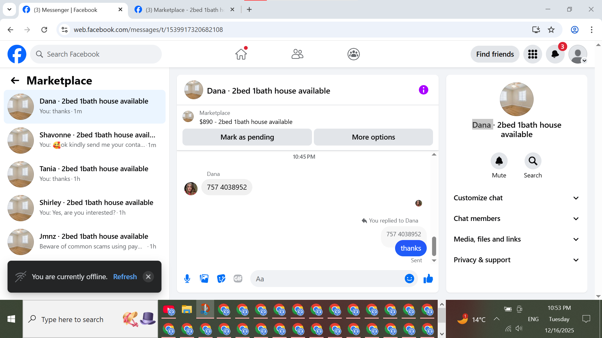Click Dana's 757 4038952 message

pos(227,187)
